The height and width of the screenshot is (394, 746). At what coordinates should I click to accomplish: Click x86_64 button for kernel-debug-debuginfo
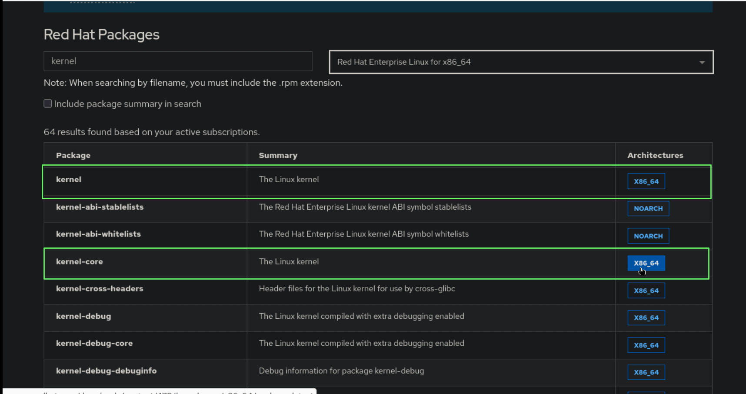pos(646,372)
